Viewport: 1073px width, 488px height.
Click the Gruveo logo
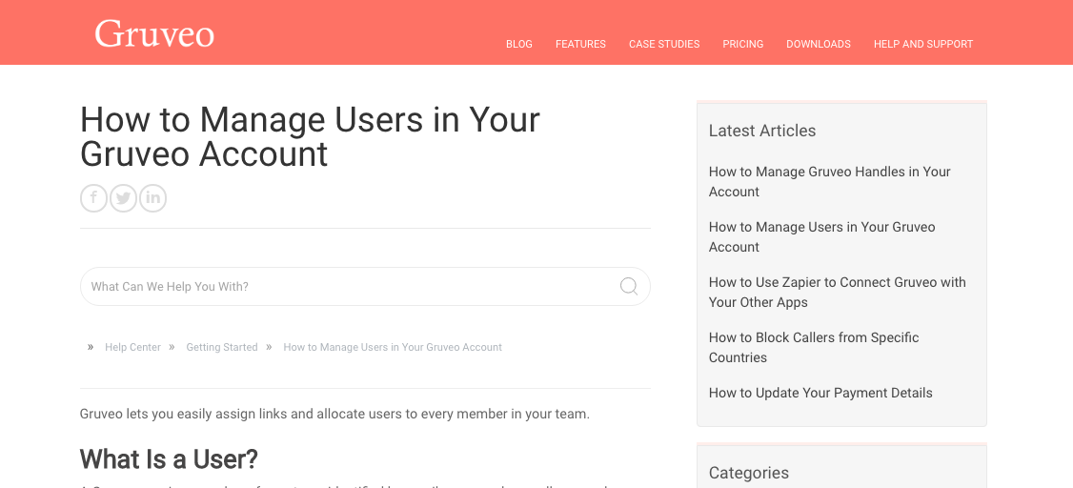(x=154, y=33)
